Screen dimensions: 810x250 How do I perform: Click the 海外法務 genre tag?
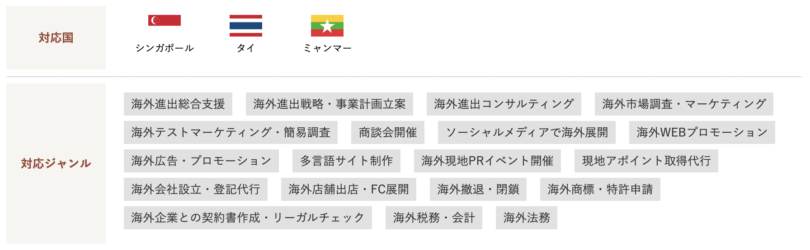(x=527, y=218)
